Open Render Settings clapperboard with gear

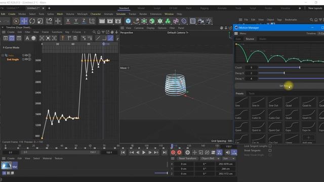(x=118, y=21)
